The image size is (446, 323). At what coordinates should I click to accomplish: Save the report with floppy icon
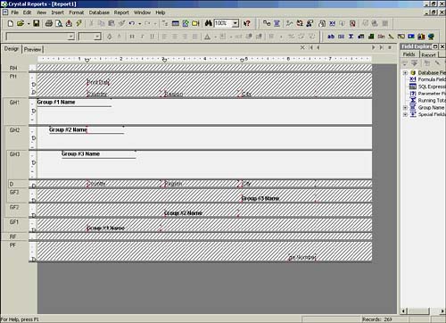(x=37, y=23)
